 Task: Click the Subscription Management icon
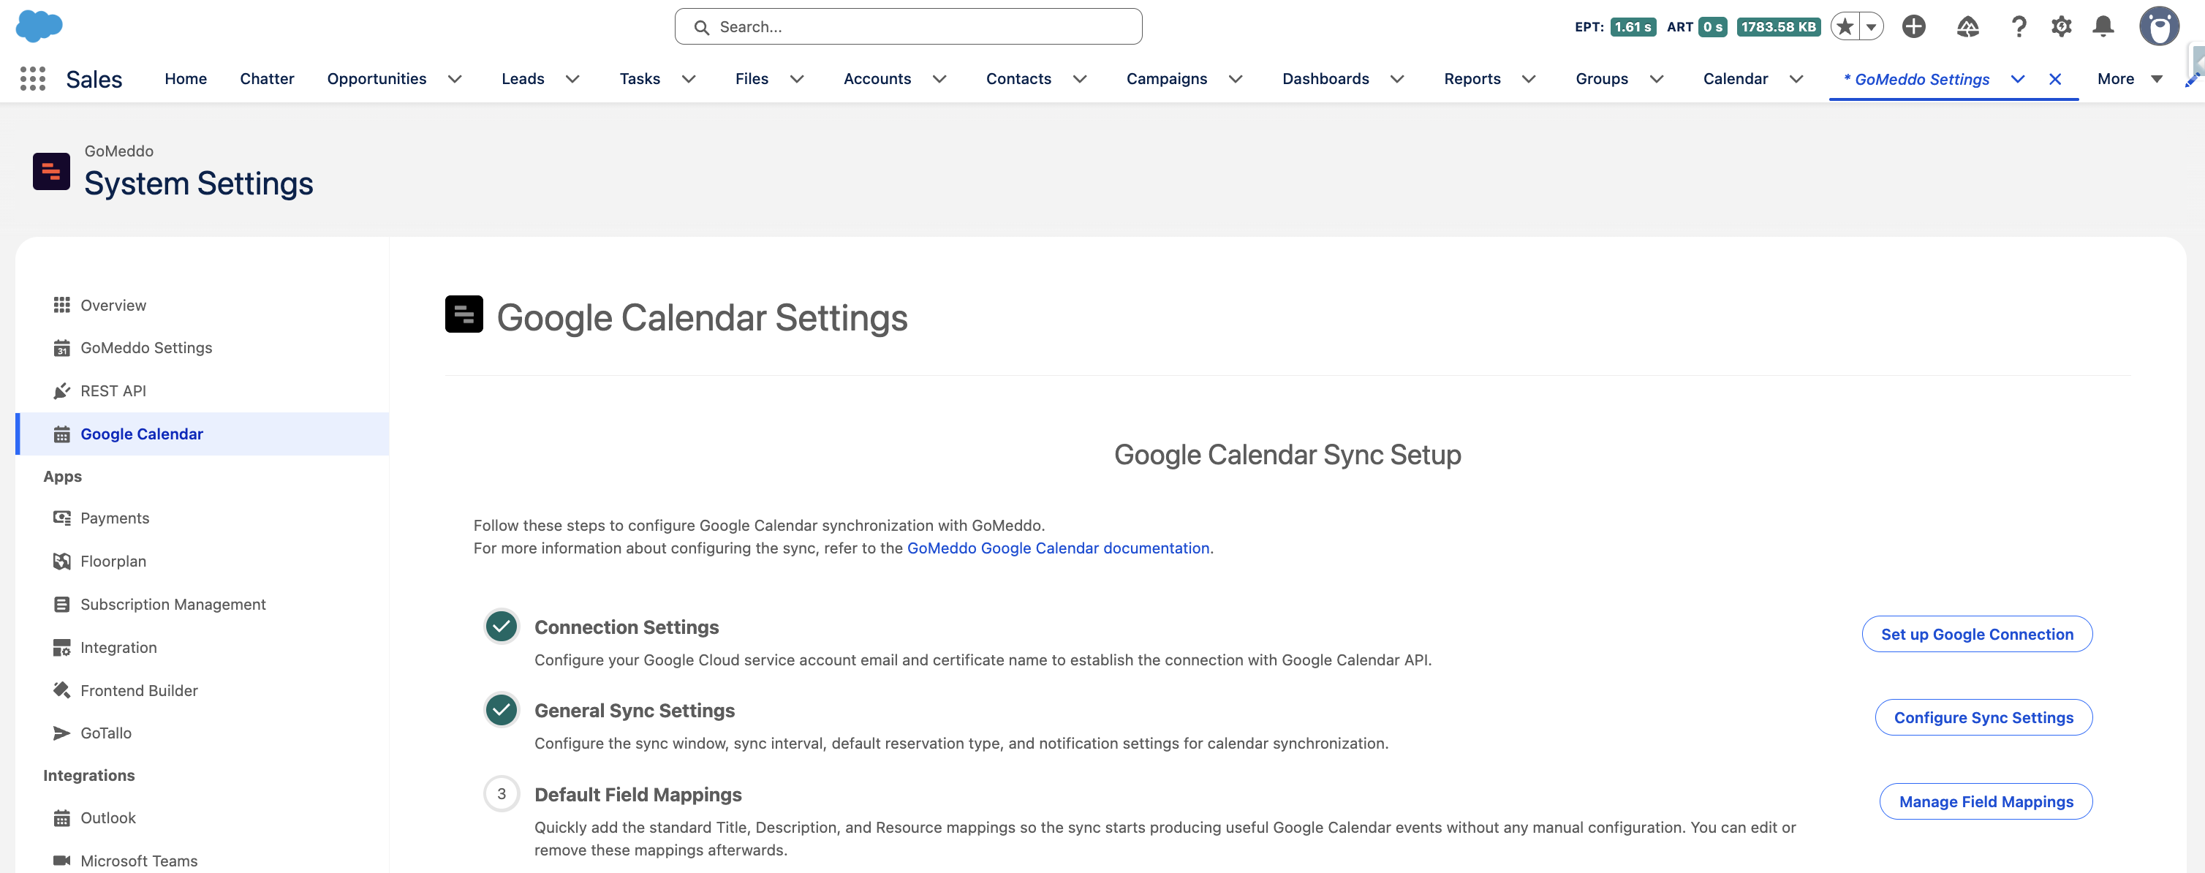pyautogui.click(x=61, y=604)
